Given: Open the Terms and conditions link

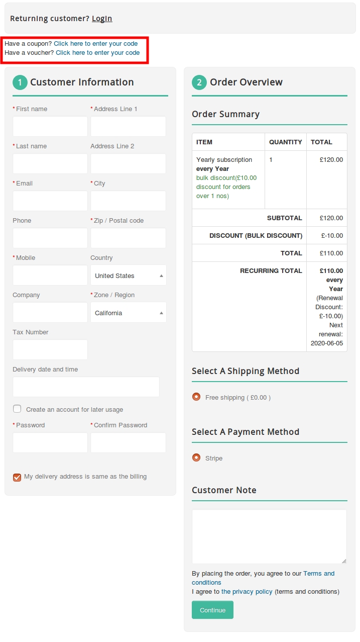Looking at the screenshot, I should pyautogui.click(x=263, y=578).
